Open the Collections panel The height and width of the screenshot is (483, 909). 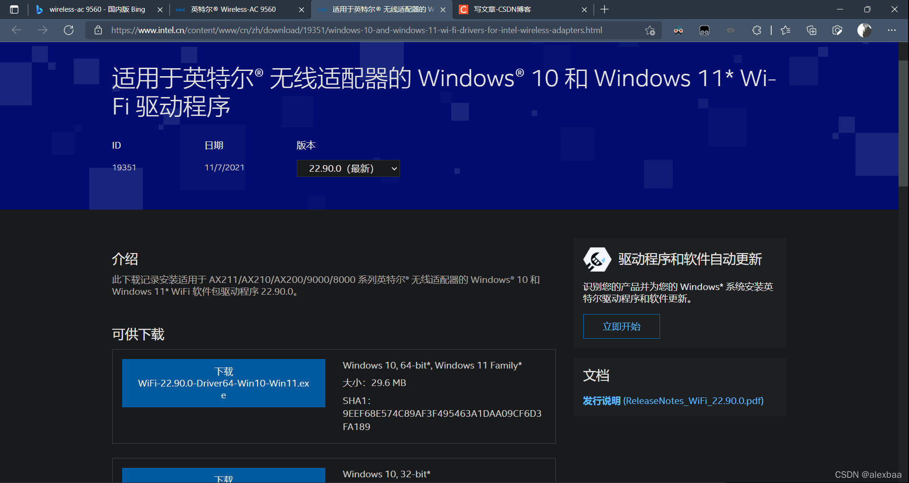(x=811, y=30)
